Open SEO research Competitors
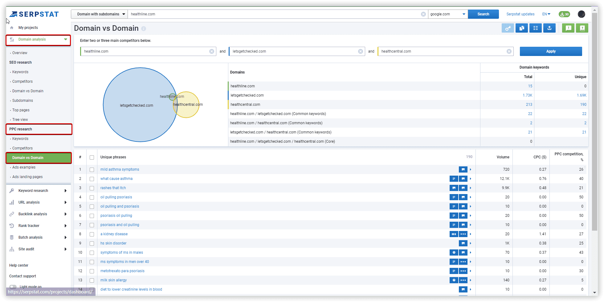The image size is (604, 302). click(22, 81)
